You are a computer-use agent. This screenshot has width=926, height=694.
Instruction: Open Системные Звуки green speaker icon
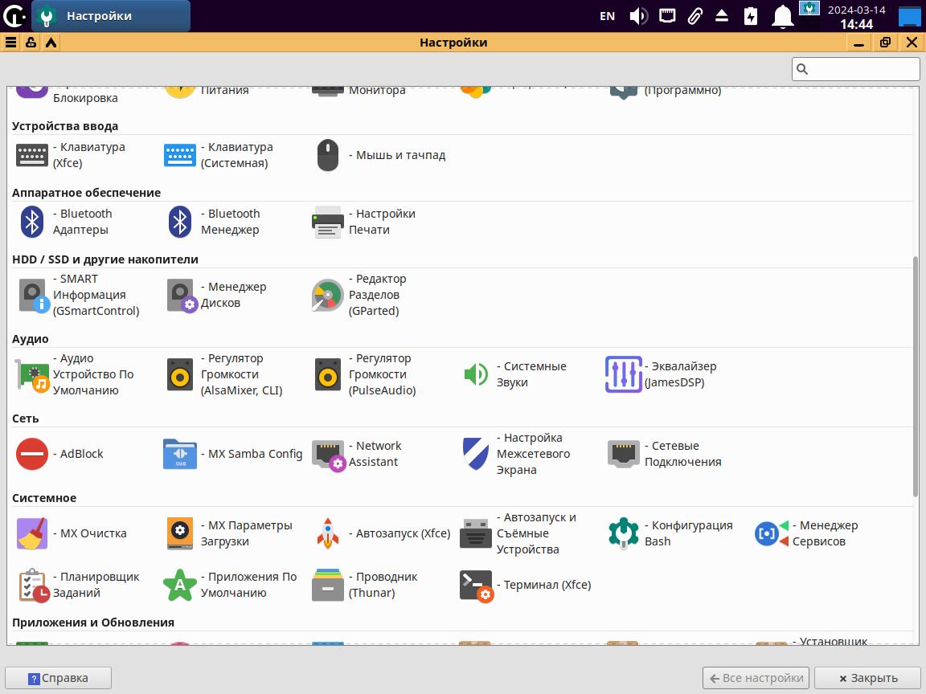click(475, 375)
